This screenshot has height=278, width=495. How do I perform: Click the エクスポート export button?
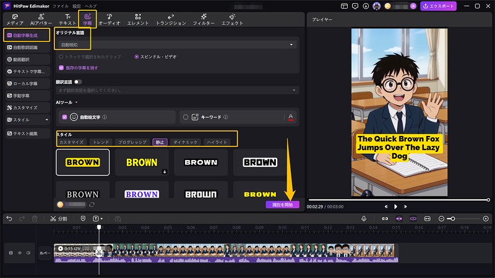[438, 6]
